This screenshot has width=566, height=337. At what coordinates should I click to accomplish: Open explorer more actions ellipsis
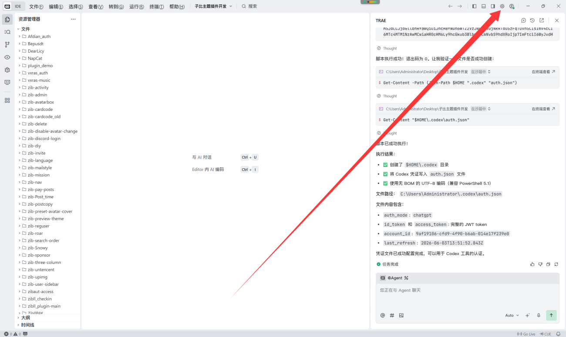[x=73, y=19]
